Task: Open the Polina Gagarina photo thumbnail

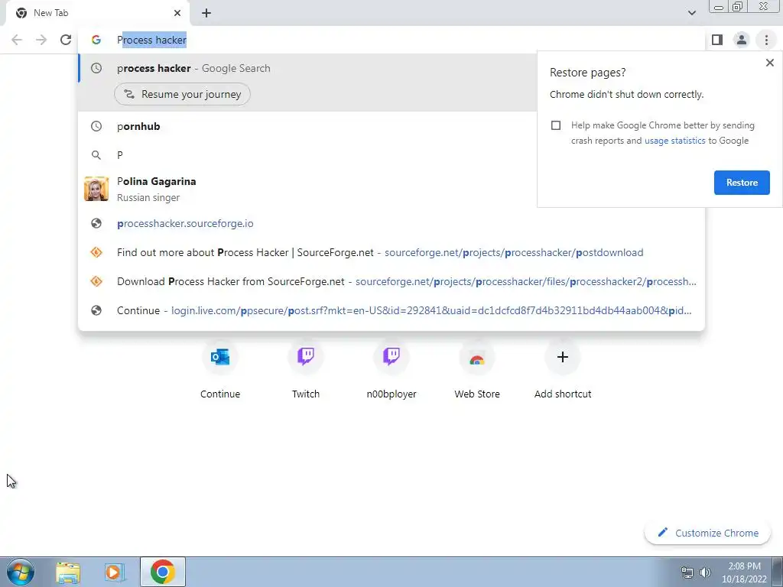Action: (x=96, y=189)
